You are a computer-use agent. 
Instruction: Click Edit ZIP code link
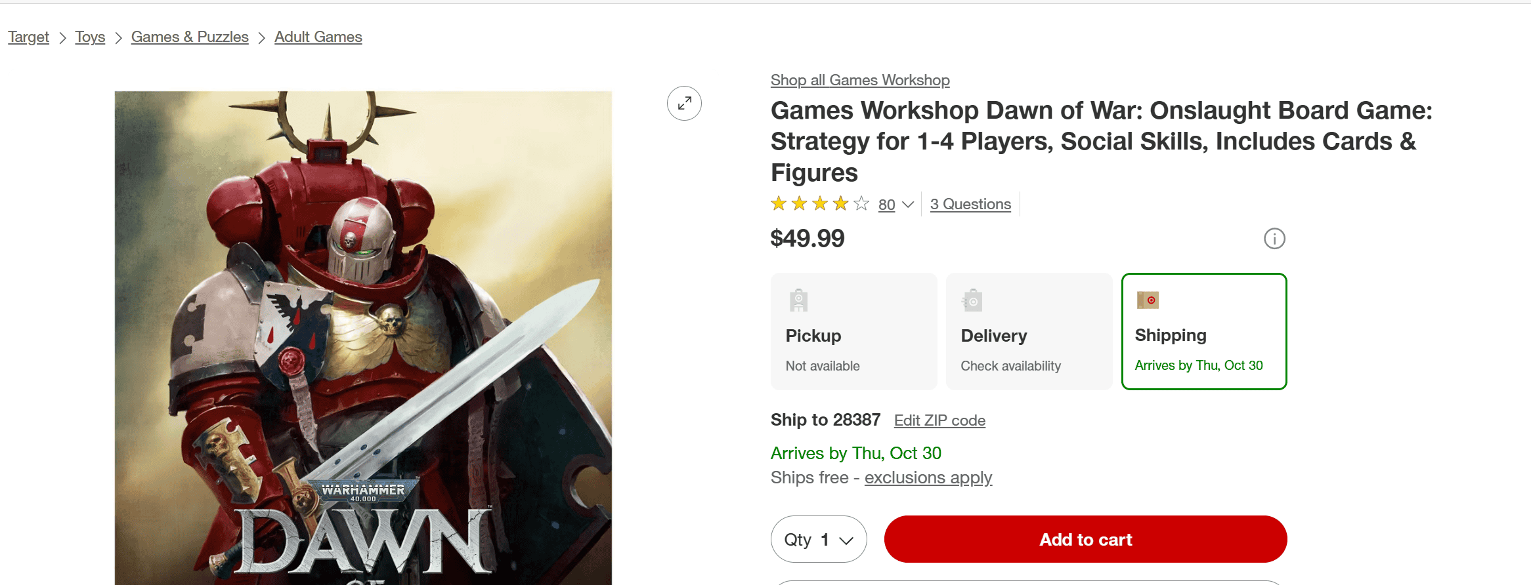(939, 420)
